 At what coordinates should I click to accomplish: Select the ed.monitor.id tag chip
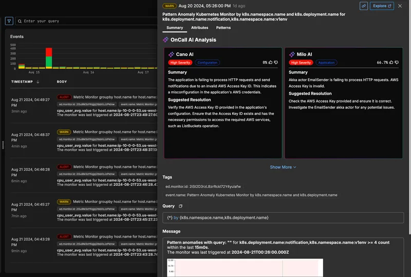202,186
